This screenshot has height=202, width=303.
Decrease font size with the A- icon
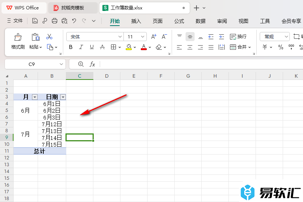(164, 37)
